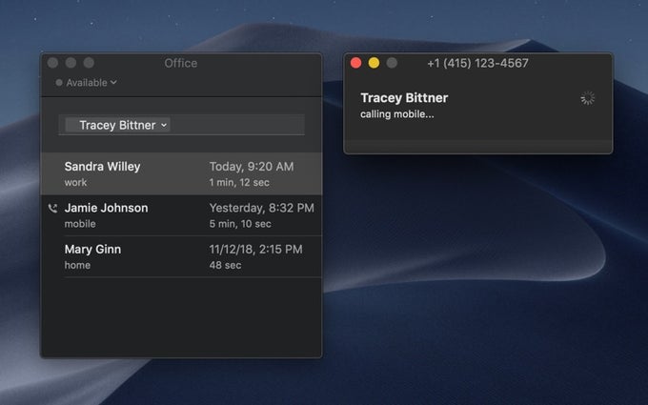Viewport: 648px width, 405px height.
Task: Click the 1 min, 12 sec duration
Action: [x=239, y=182]
